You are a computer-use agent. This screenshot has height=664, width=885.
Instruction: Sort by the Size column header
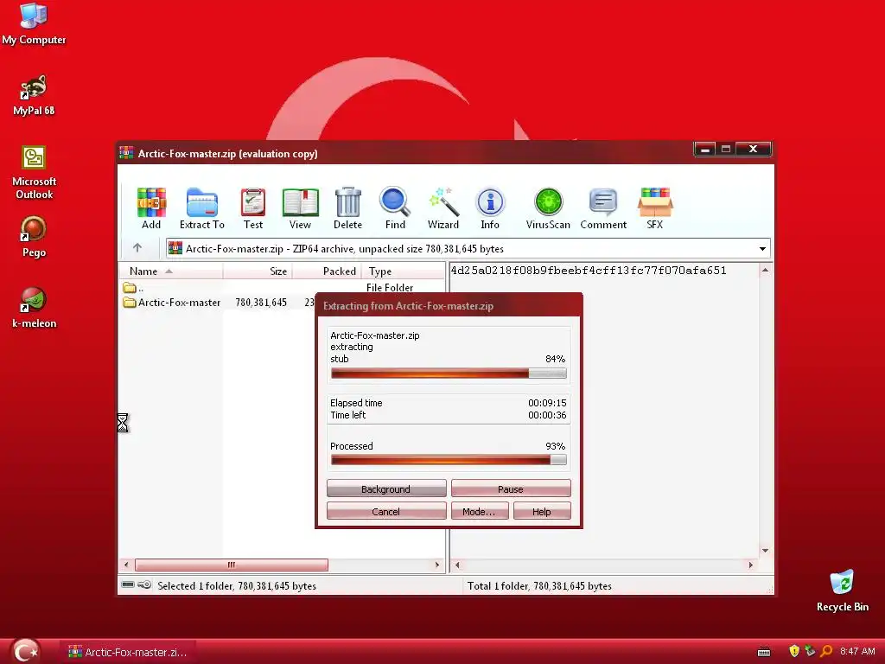pyautogui.click(x=258, y=271)
